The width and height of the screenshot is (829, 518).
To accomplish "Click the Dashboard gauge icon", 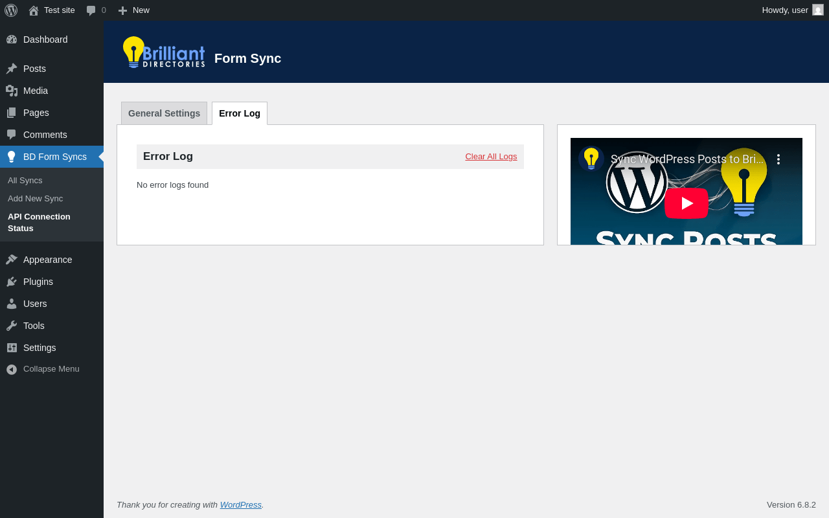I will click(x=12, y=39).
